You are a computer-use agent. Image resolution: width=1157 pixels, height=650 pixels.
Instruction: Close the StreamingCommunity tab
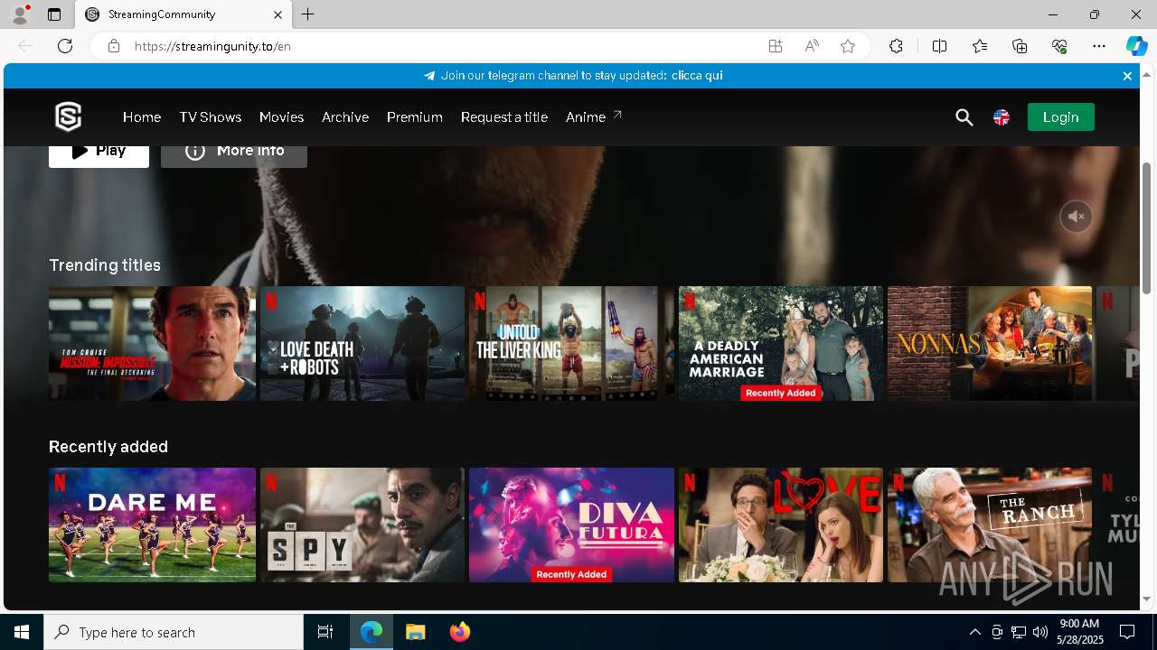[x=277, y=14]
